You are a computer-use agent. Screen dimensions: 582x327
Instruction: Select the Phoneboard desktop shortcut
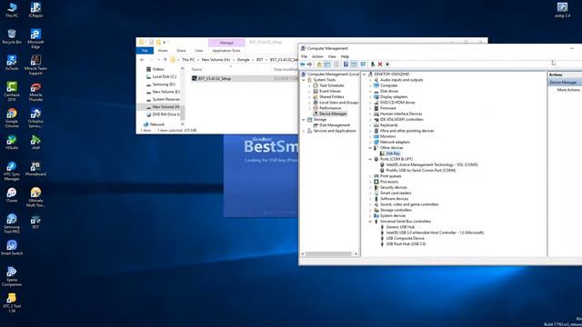[35, 169]
